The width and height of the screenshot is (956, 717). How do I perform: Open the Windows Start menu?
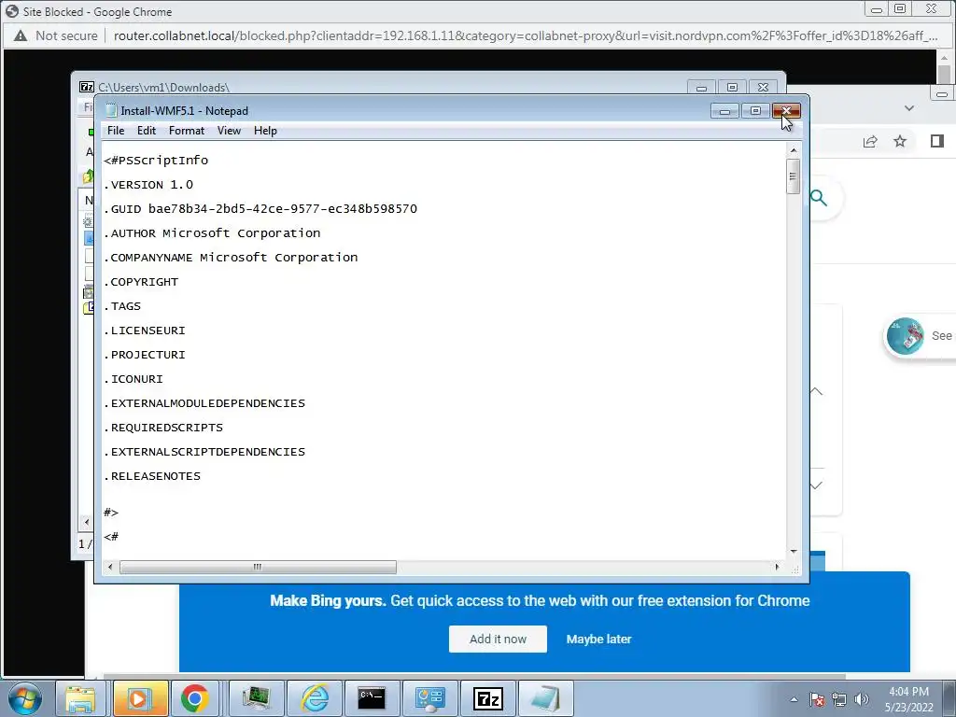click(24, 698)
